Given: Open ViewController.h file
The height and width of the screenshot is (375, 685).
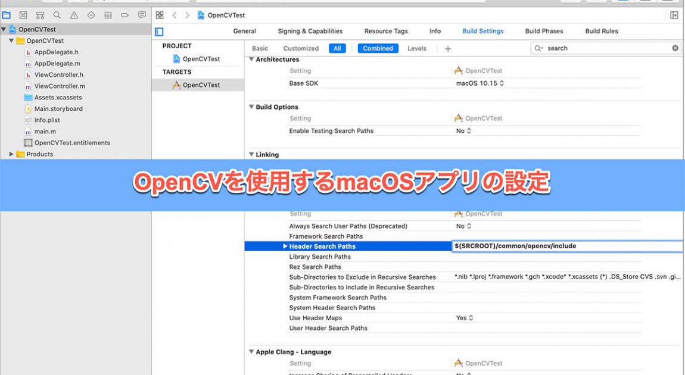Looking at the screenshot, I should [x=54, y=74].
